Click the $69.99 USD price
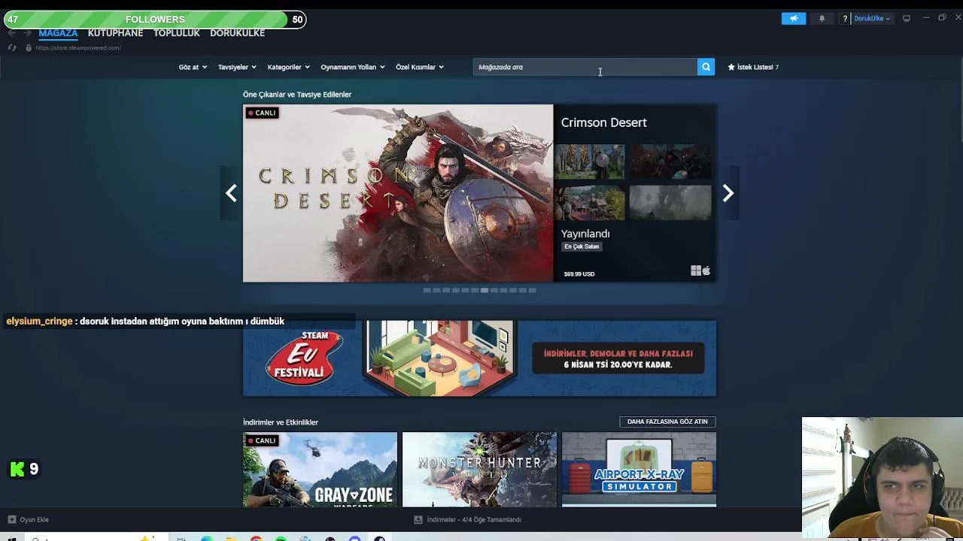Viewport: 963px width, 541px height. click(579, 274)
